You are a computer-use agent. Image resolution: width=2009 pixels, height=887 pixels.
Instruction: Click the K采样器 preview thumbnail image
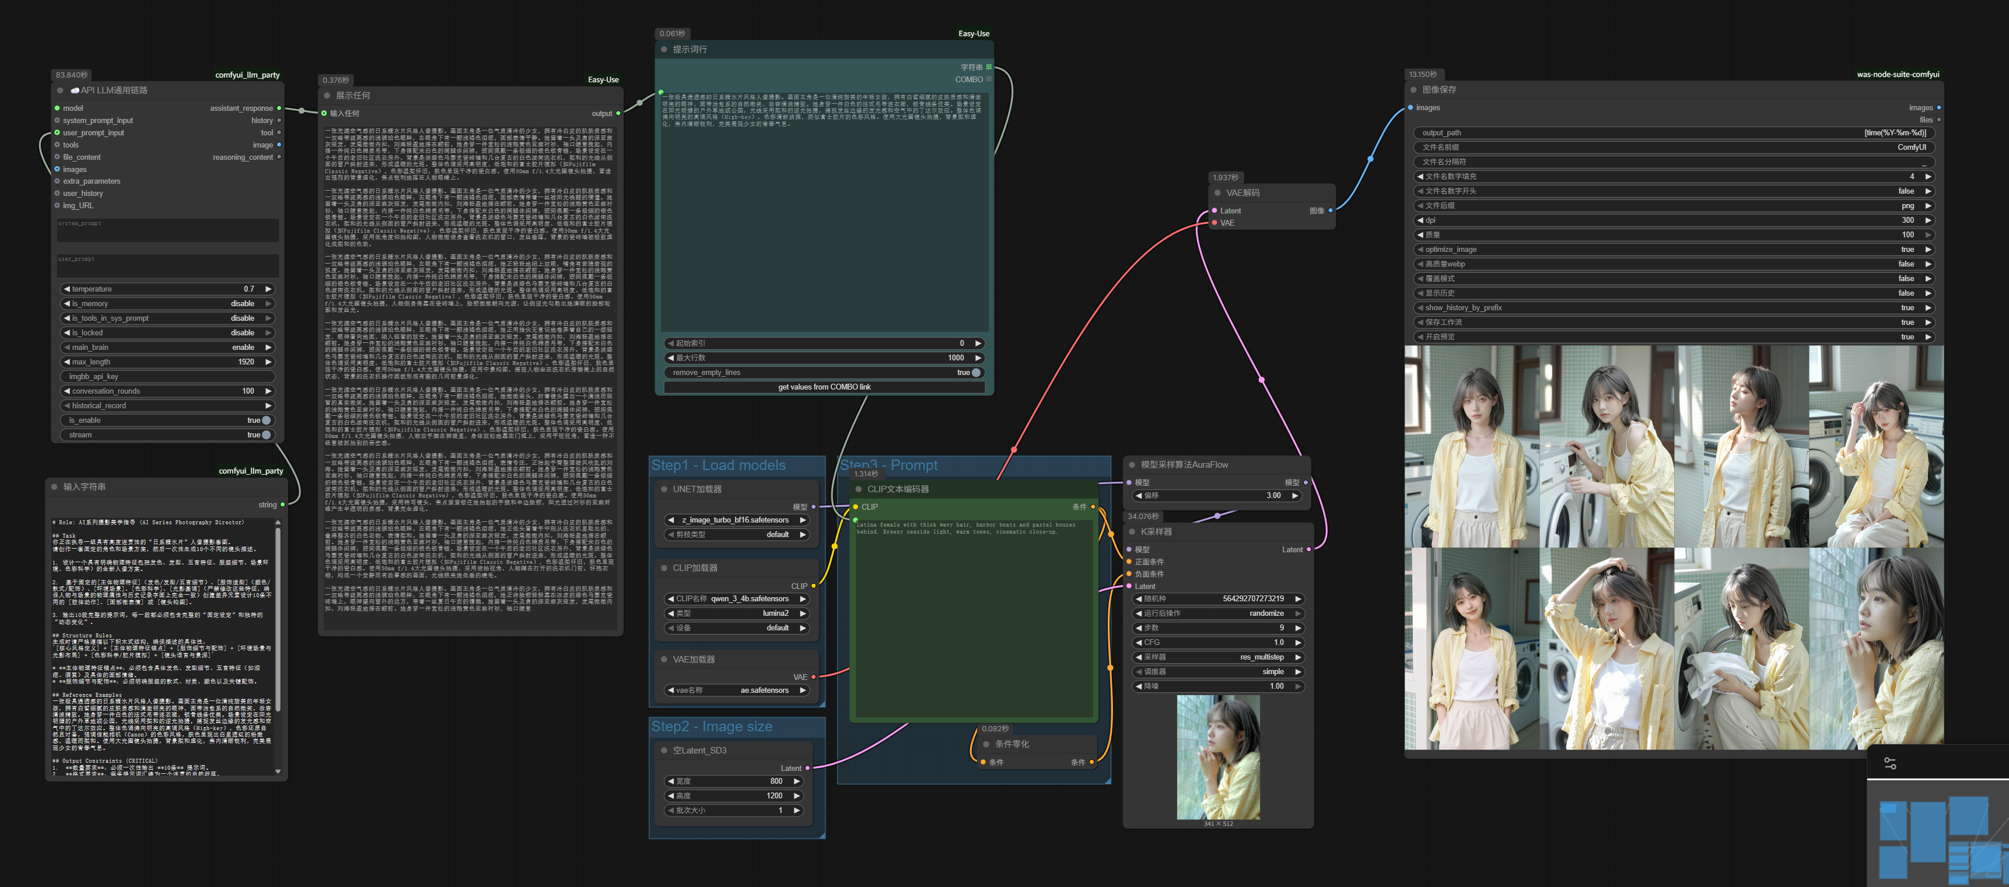coord(1217,756)
